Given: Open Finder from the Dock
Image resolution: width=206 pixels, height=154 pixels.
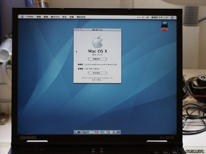Looking at the screenshot, I should pos(76,132).
